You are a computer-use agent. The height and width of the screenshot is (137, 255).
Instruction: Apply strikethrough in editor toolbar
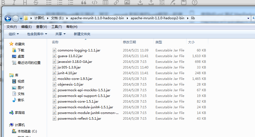[x=36, y=2]
